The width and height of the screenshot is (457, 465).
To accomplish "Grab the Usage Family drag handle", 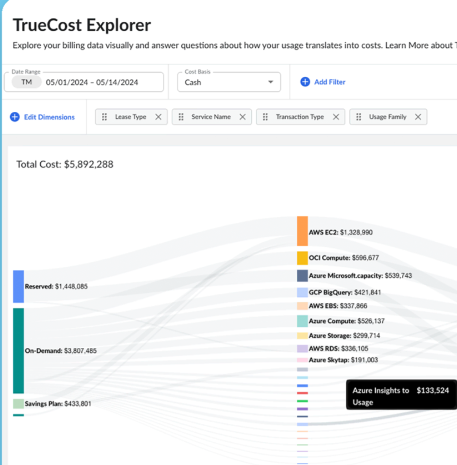I will (x=358, y=117).
